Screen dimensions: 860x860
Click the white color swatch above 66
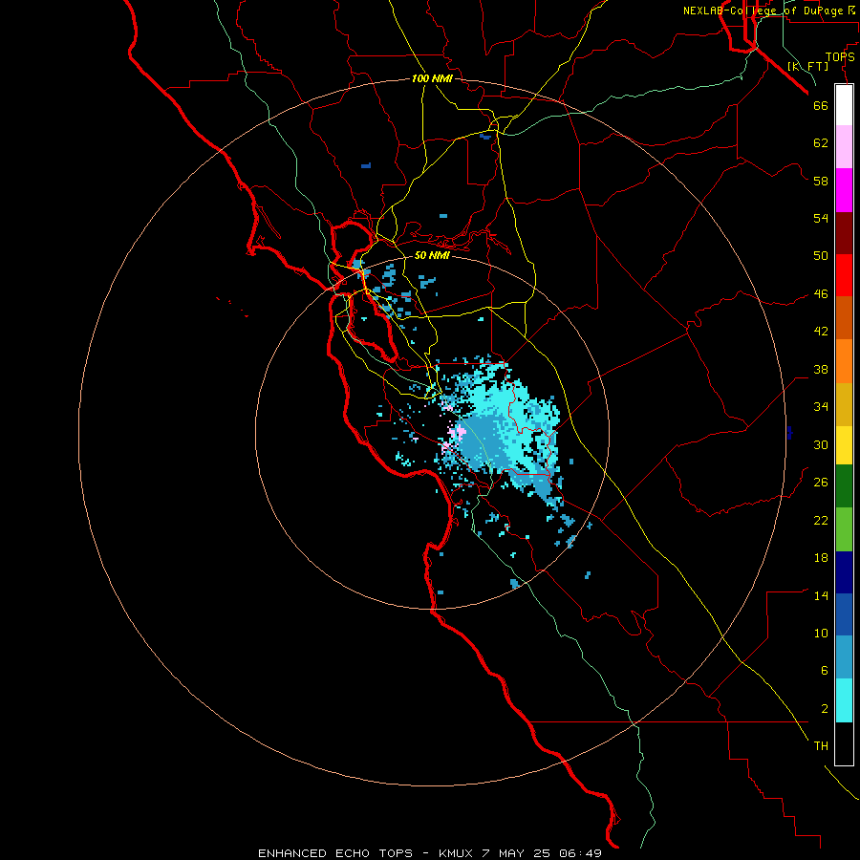point(844,105)
